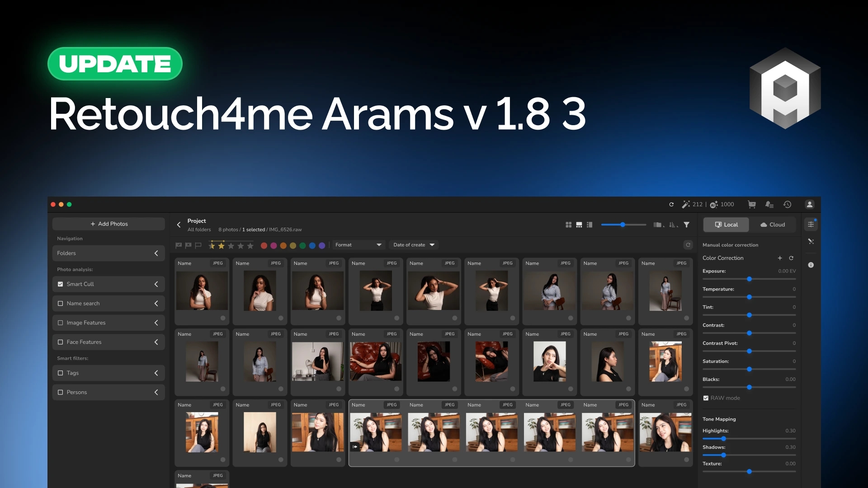Click the Temperature slider handle
The width and height of the screenshot is (868, 488).
point(749,297)
